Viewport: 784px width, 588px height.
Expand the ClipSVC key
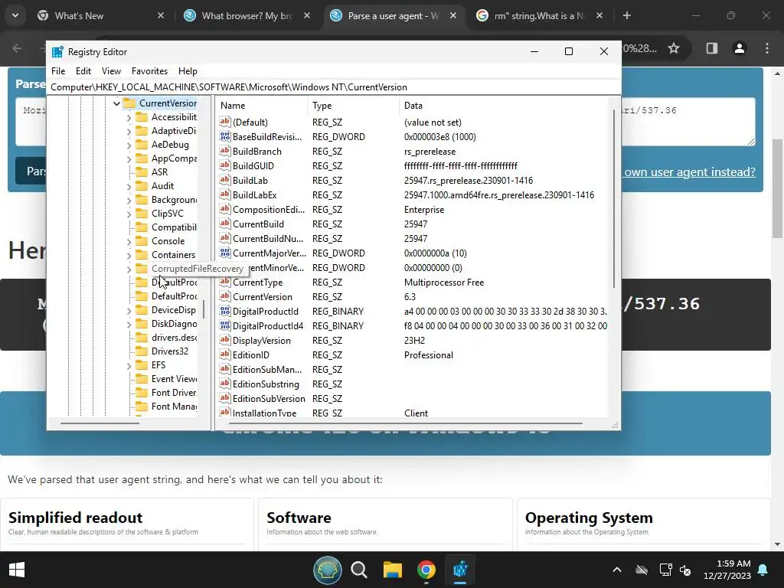click(x=129, y=214)
